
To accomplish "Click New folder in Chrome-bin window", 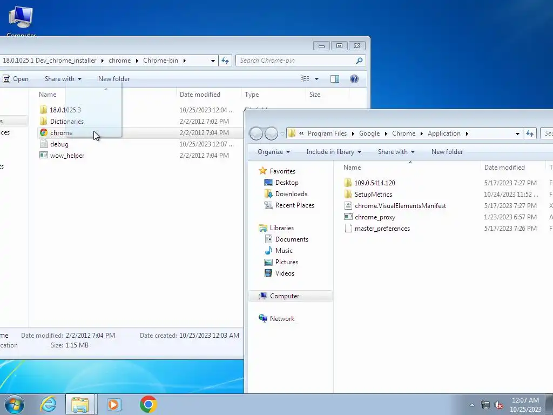I will click(114, 79).
